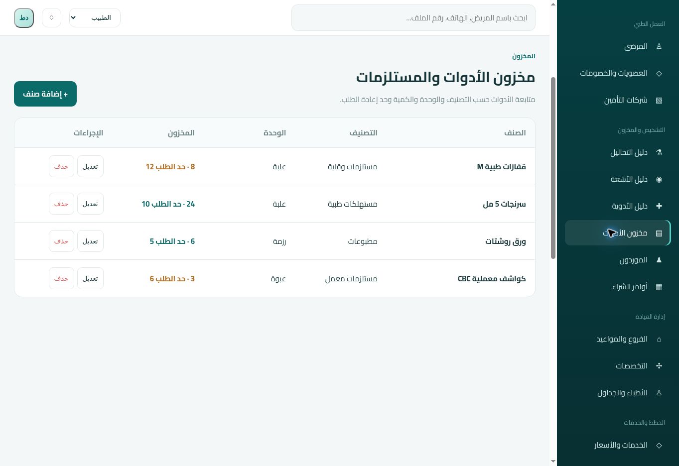Click the إضافة صنف button
This screenshot has height=466, width=679.
(x=45, y=94)
